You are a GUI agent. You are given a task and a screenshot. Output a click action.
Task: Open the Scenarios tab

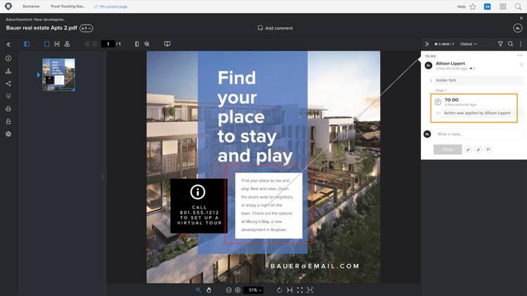pos(31,6)
